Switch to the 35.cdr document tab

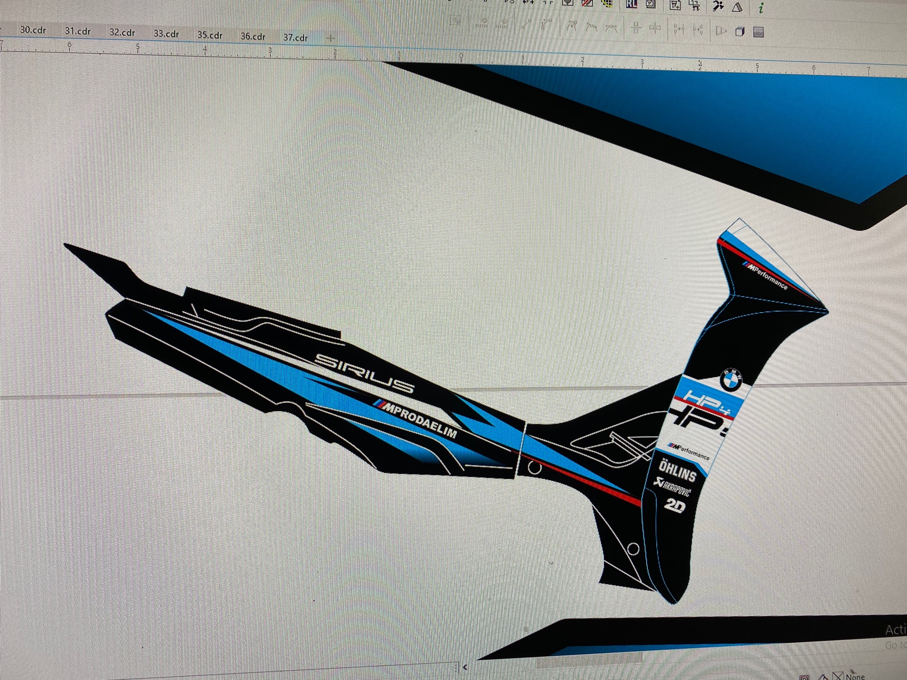pos(210,35)
